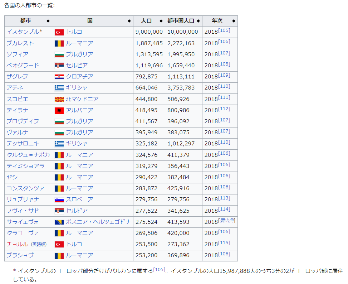Sort table by 国 column arrows

tap(129, 21)
